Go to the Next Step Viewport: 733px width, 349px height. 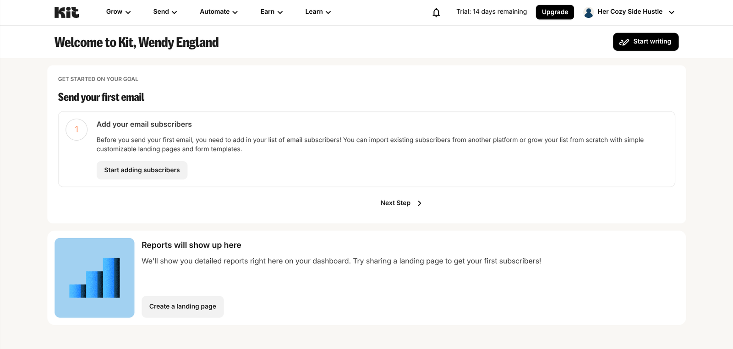[401, 203]
